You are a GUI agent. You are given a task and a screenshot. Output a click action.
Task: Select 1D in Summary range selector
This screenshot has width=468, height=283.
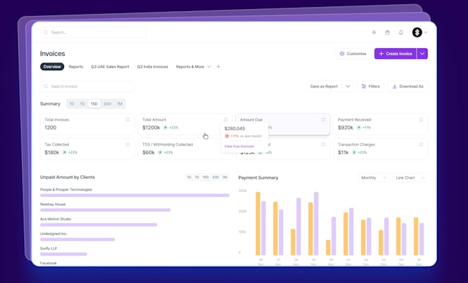click(72, 104)
